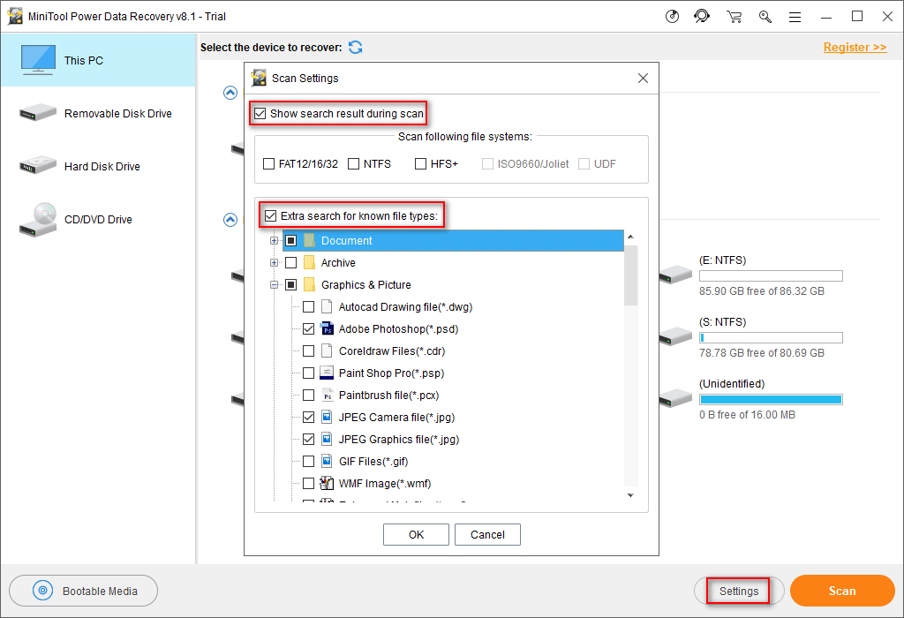Confirm scan settings with OK

coord(416,534)
